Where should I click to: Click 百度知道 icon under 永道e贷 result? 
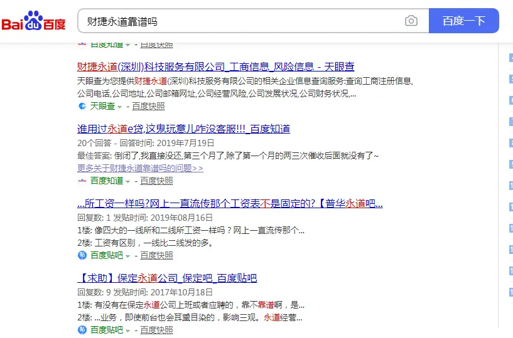(82, 181)
